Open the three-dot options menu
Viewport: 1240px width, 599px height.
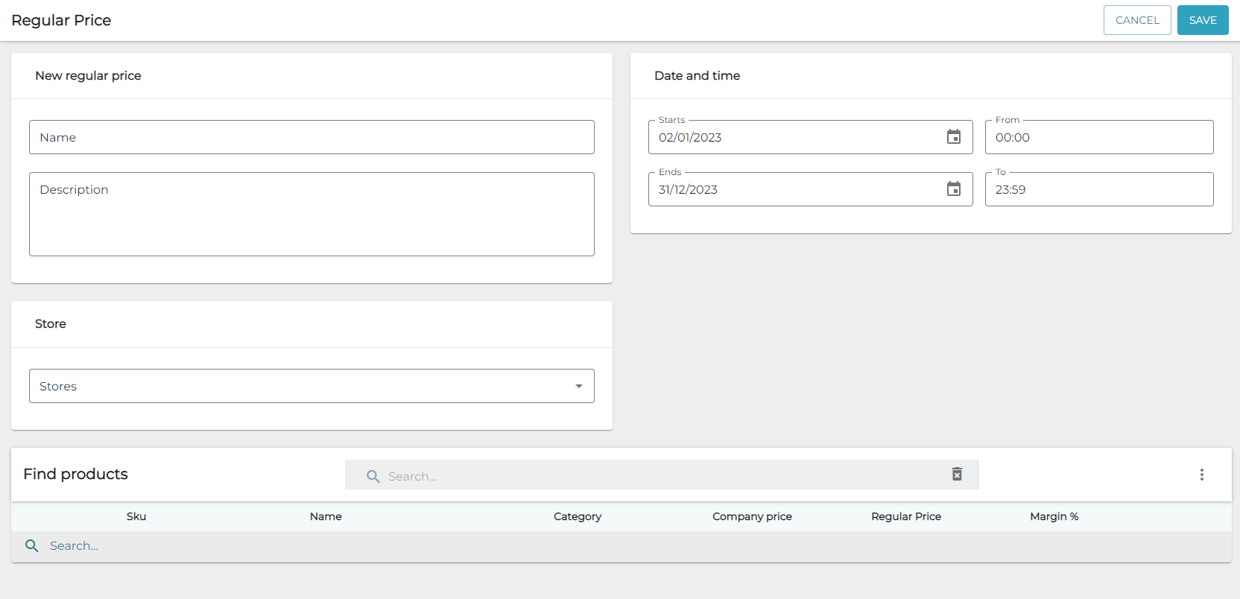tap(1201, 475)
